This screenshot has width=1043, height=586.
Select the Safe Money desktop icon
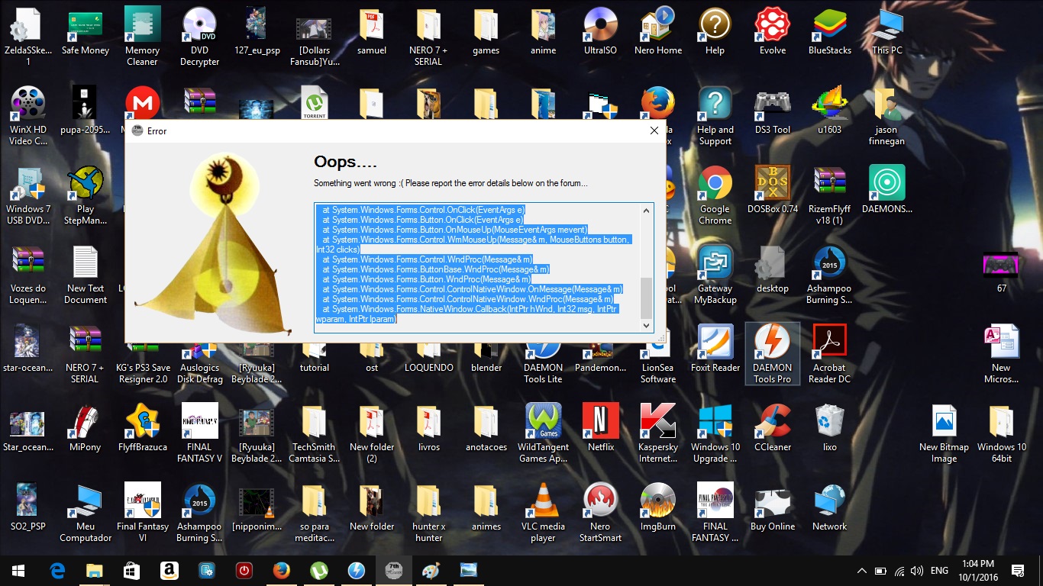(86, 31)
